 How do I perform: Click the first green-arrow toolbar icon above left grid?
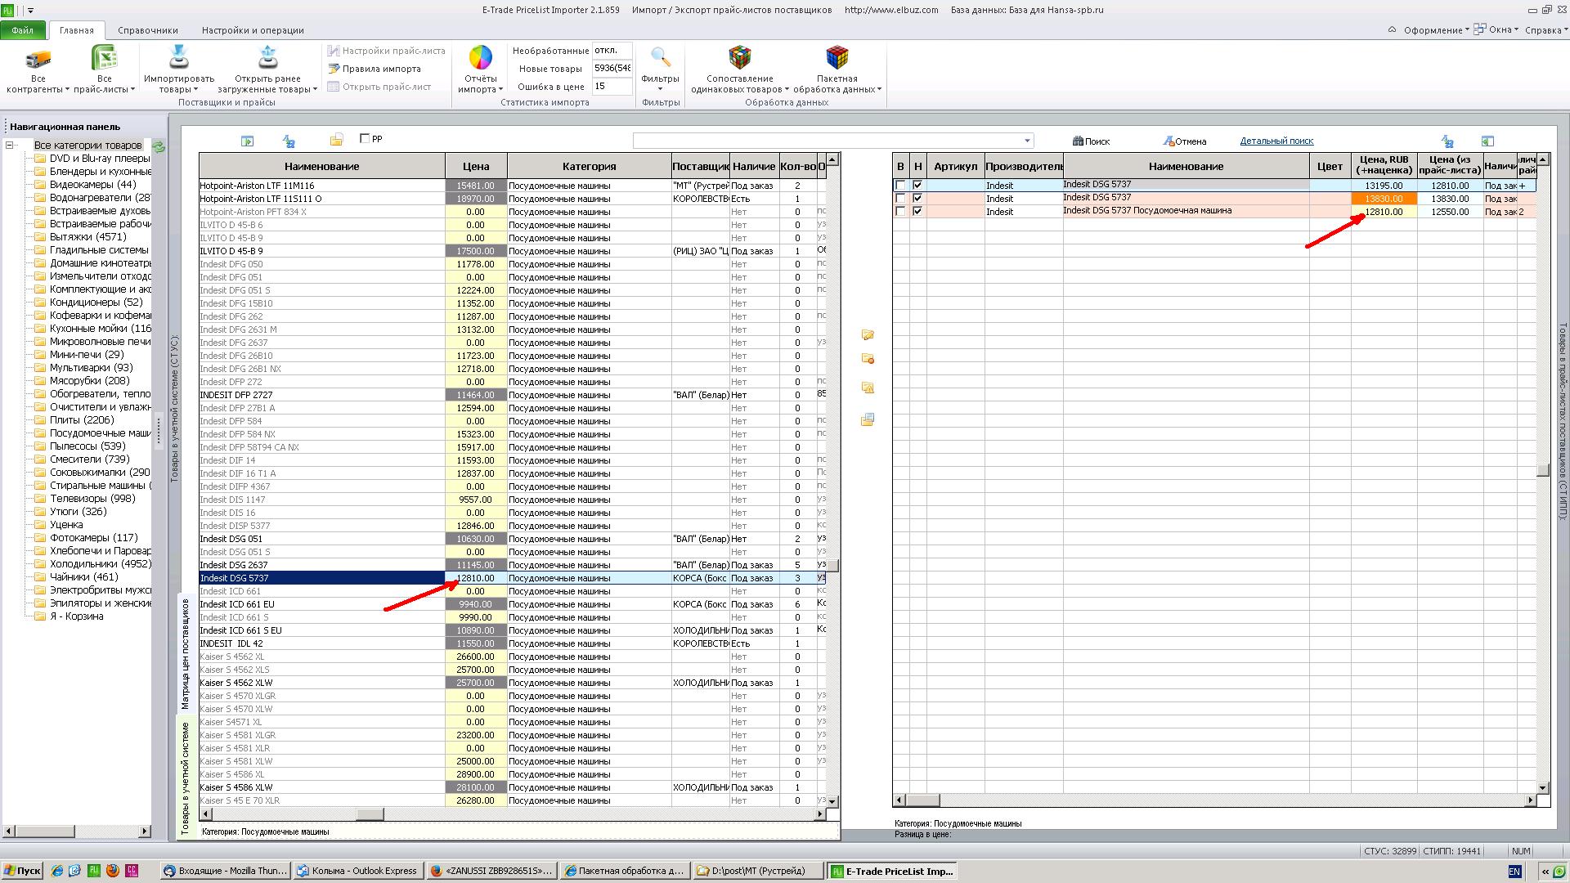[247, 141]
